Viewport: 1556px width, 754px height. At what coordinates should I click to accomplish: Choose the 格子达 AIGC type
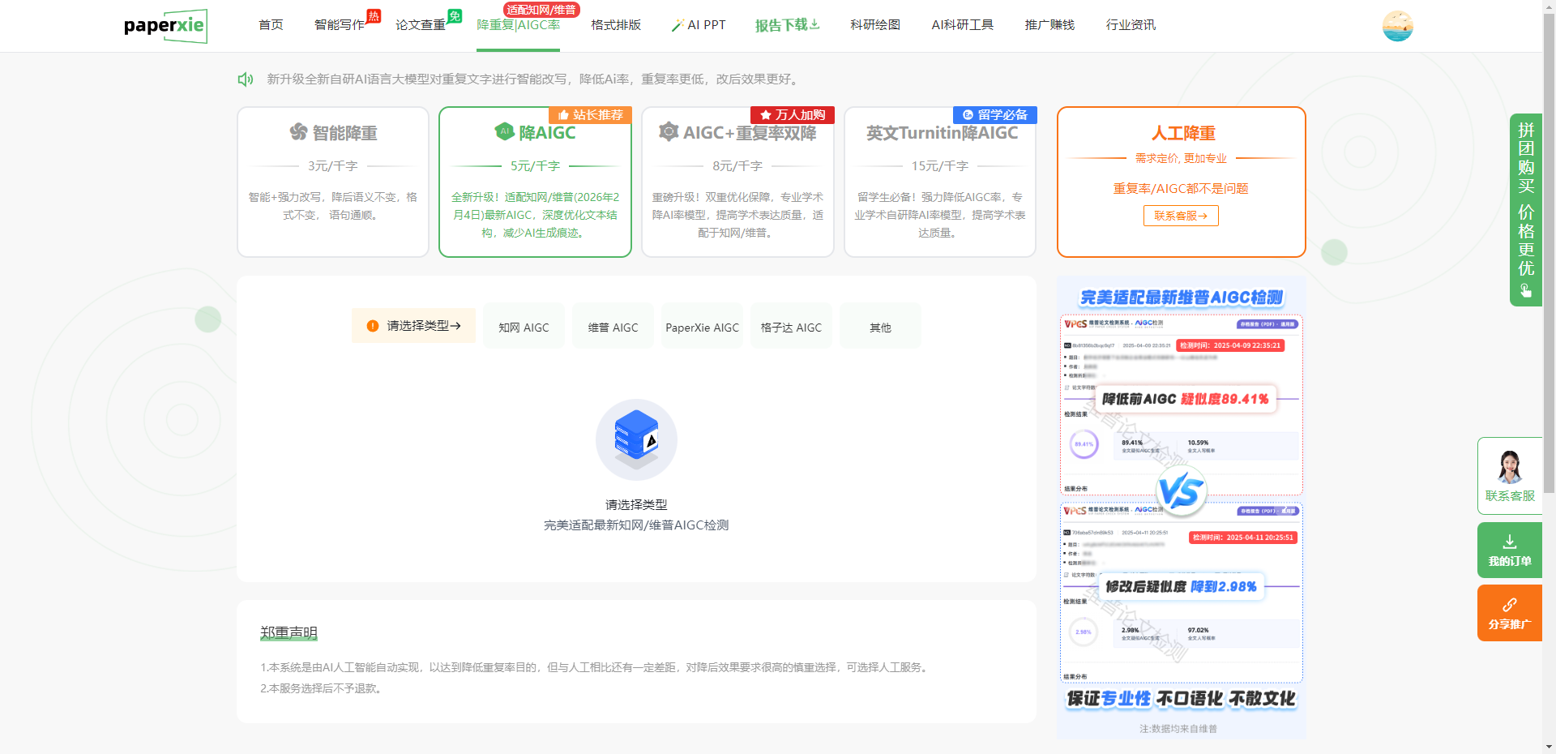[x=791, y=327]
